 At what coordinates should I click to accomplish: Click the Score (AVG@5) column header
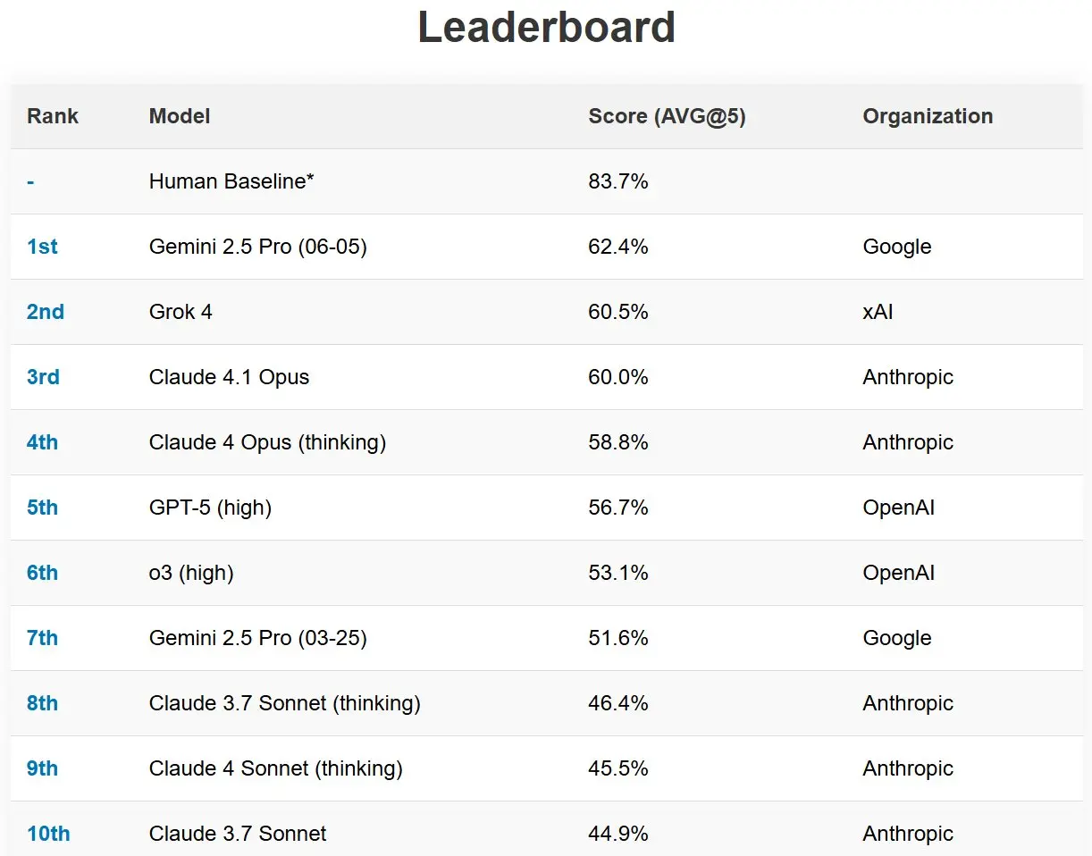pos(667,116)
